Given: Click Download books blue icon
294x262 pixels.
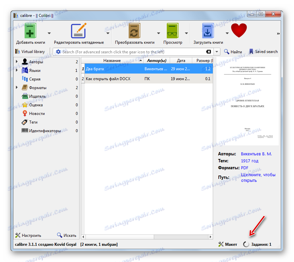Looking at the screenshot, I should click(207, 31).
